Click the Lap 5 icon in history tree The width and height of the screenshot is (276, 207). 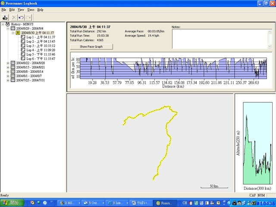[23, 54]
